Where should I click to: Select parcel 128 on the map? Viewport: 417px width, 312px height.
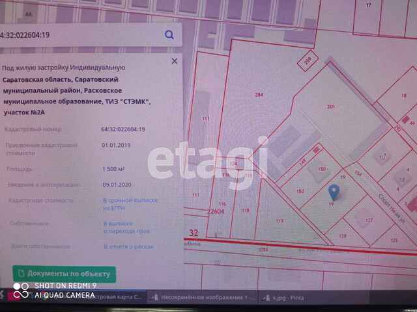pos(343,235)
